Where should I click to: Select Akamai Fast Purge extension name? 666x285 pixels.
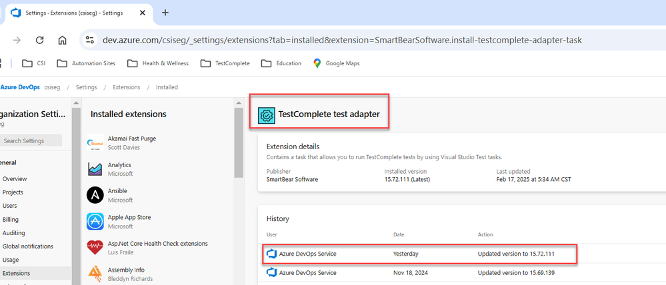click(132, 139)
